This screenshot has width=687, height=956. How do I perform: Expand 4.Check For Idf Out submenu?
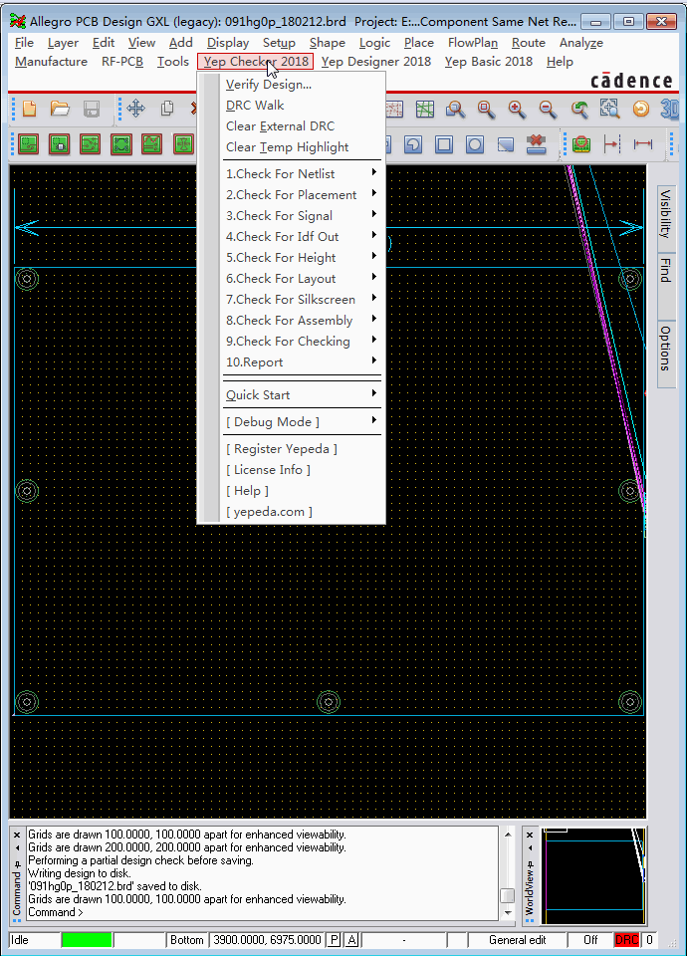(302, 237)
